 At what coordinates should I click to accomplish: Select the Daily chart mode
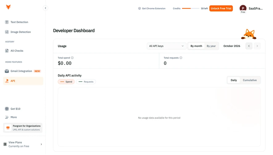pos(234,80)
